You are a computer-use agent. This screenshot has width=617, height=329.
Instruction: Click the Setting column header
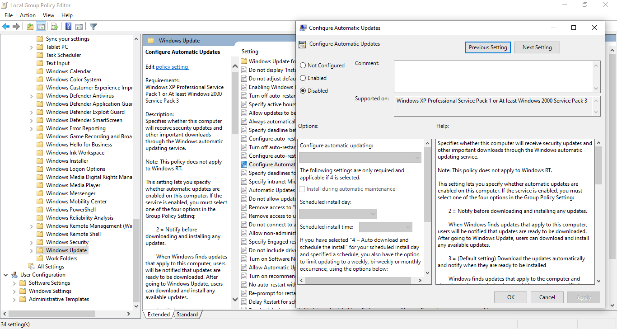coord(250,52)
